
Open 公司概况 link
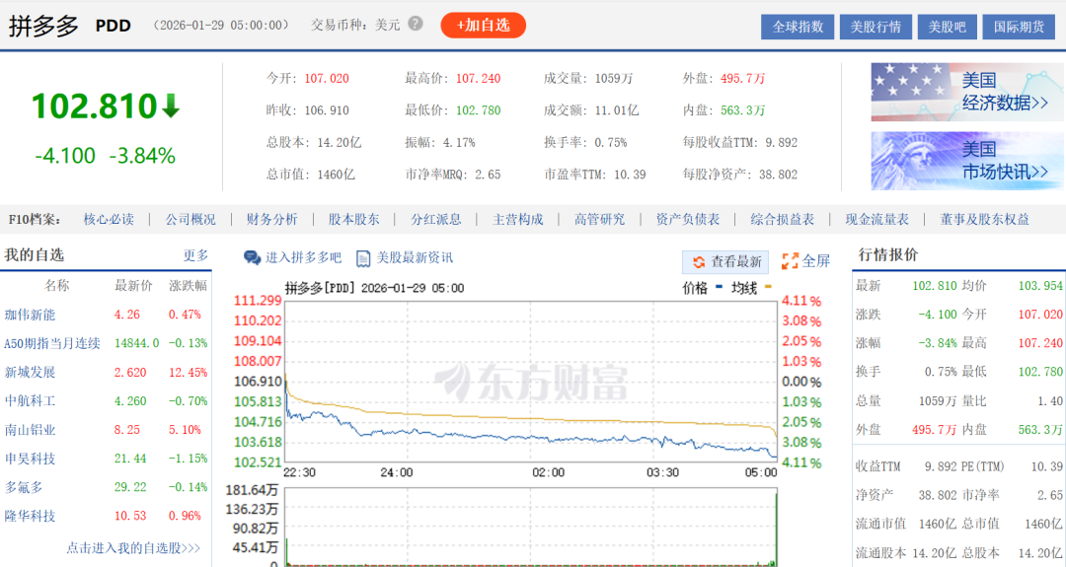(190, 219)
